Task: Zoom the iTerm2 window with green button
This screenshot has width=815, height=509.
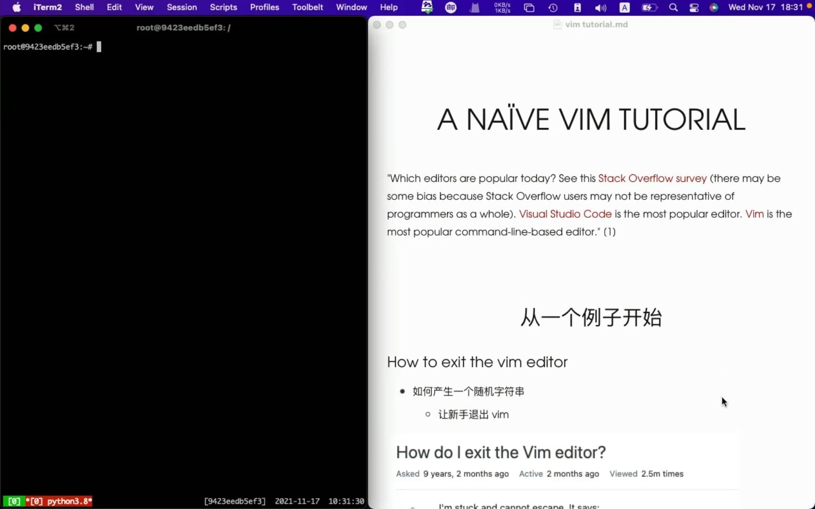Action: click(38, 28)
